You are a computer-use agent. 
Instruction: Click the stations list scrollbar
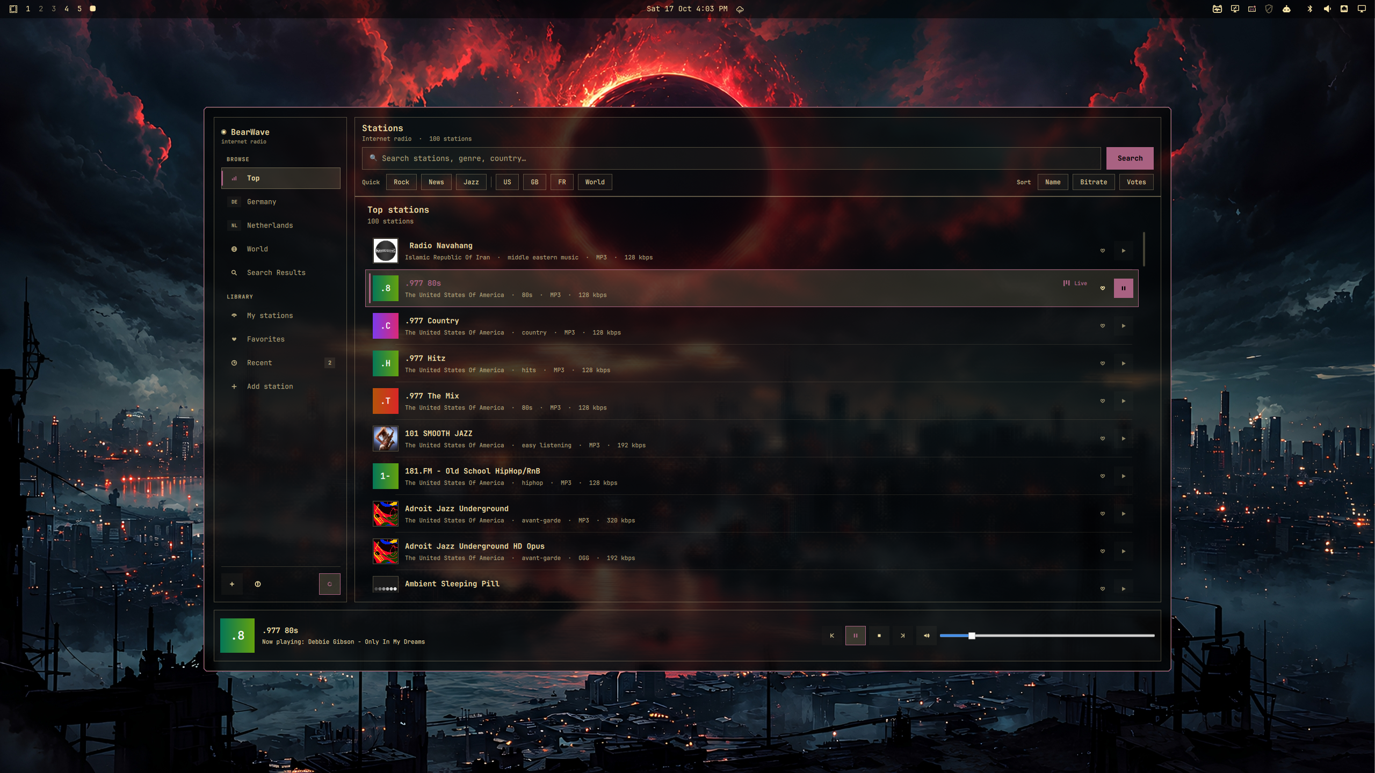point(1144,249)
